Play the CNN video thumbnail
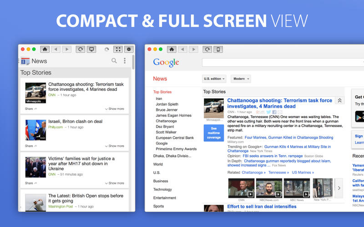Image resolution: width=364 pixels, height=227 pixels. tap(241, 188)
